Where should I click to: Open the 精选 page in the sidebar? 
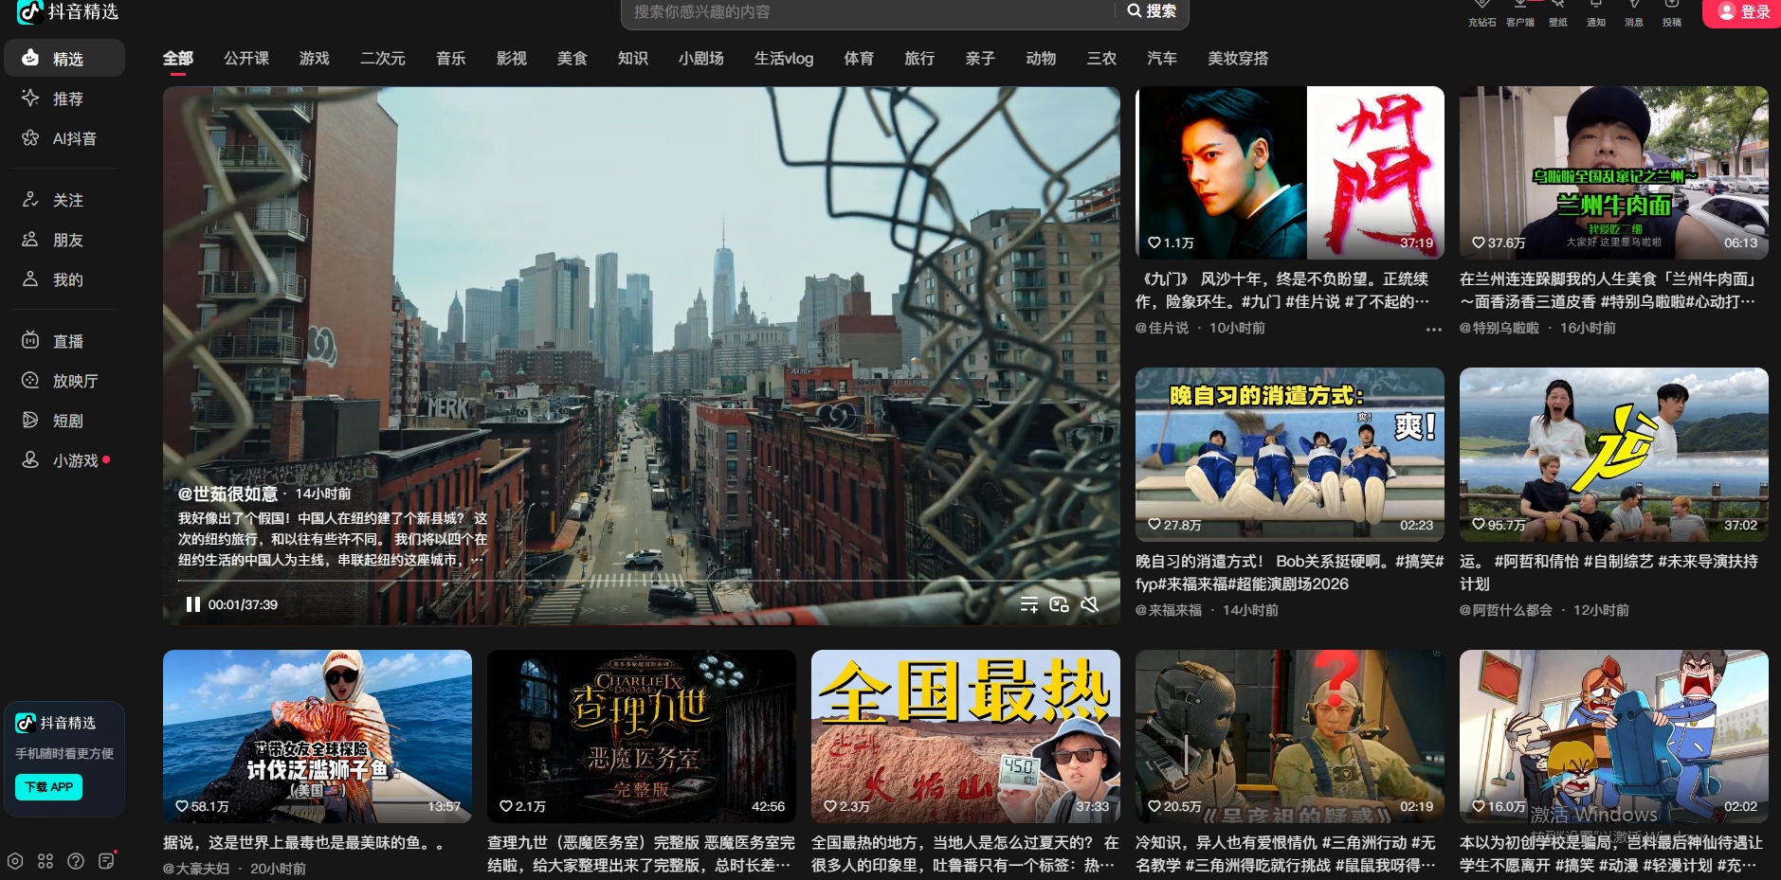coord(64,58)
